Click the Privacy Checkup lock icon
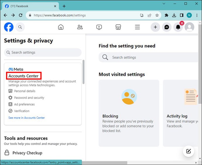Image resolution: width=202 pixels, height=165 pixels. [7, 153]
